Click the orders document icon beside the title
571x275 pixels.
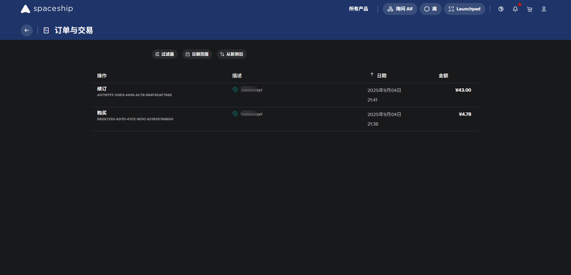coord(46,30)
